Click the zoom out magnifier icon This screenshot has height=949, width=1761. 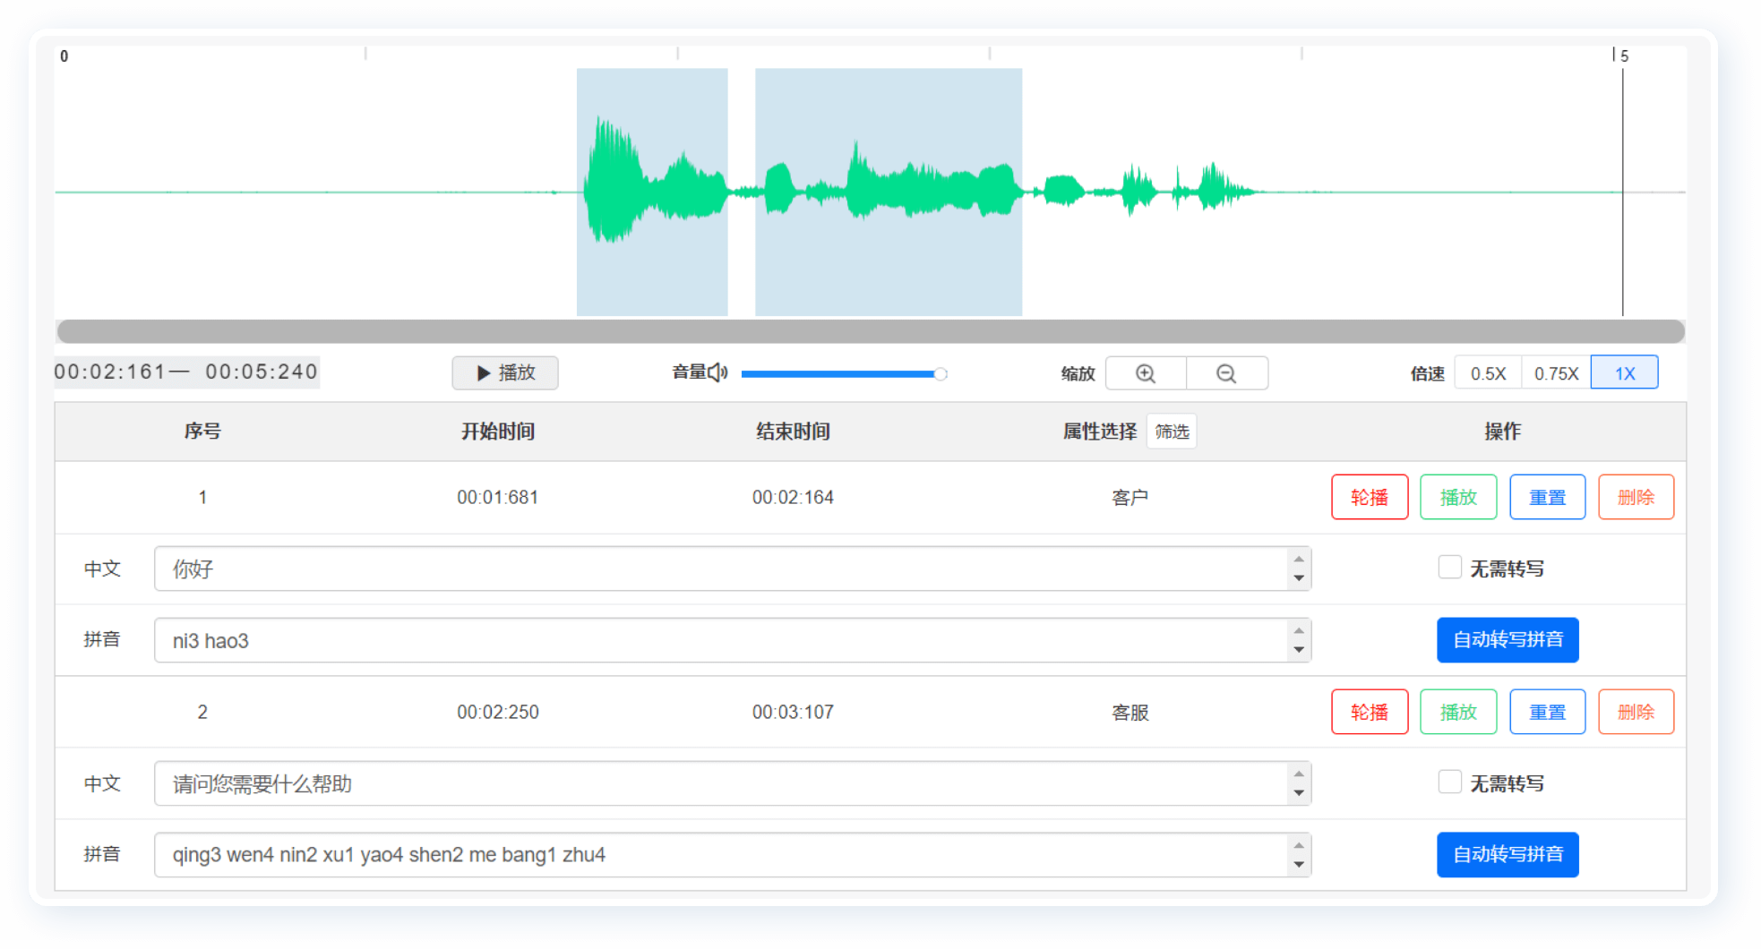point(1226,373)
